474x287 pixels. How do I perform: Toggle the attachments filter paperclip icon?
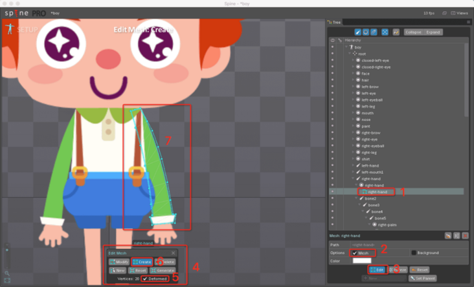click(374, 32)
